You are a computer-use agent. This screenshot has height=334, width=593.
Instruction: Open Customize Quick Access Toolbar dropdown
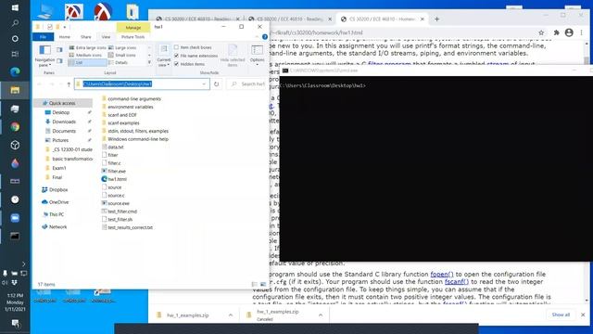(65, 27)
